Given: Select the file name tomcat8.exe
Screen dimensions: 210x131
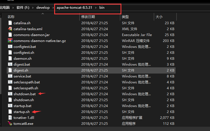Looking at the screenshot, I should (x=23, y=123).
